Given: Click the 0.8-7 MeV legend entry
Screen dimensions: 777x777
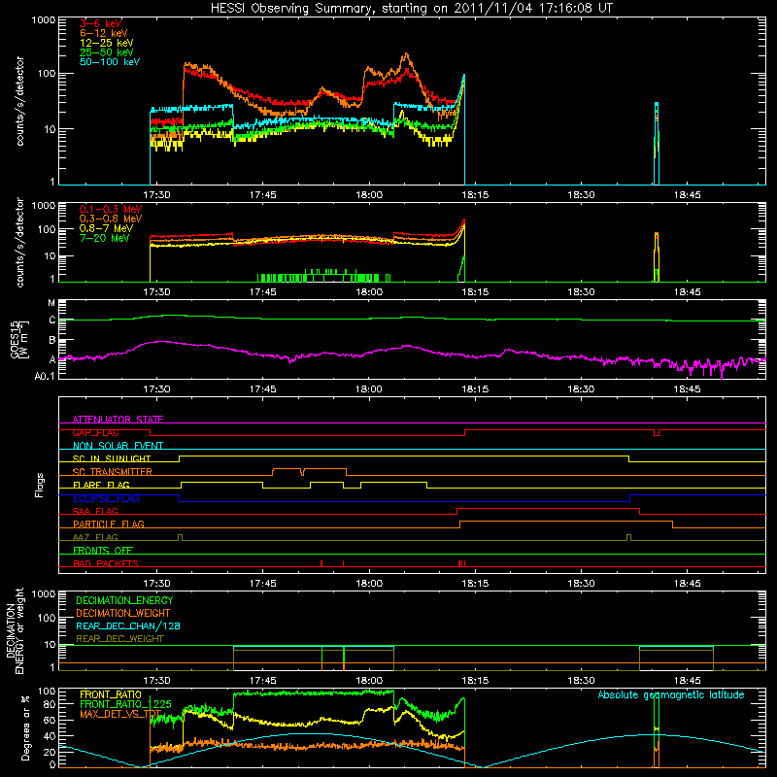Looking at the screenshot, I should tap(107, 228).
